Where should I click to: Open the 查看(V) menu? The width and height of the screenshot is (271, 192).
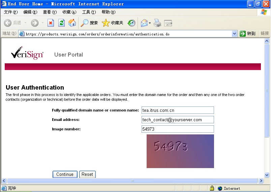pyautogui.click(x=50, y=12)
